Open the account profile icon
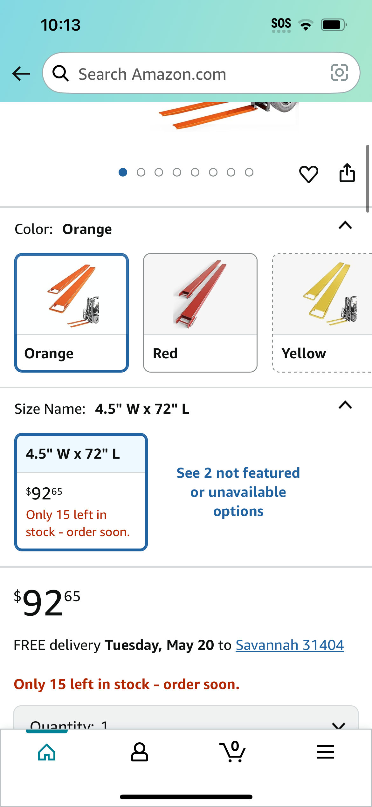This screenshot has height=807, width=372. point(140,752)
